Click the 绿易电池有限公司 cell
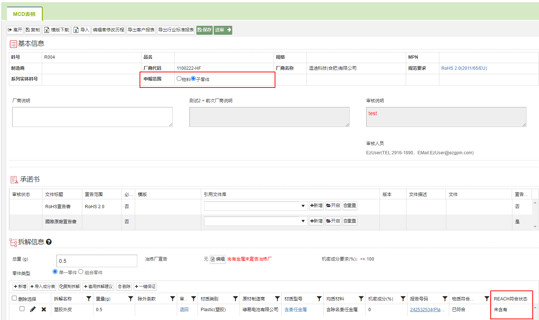Image resolution: width=539 pixels, height=320 pixels. 260,310
